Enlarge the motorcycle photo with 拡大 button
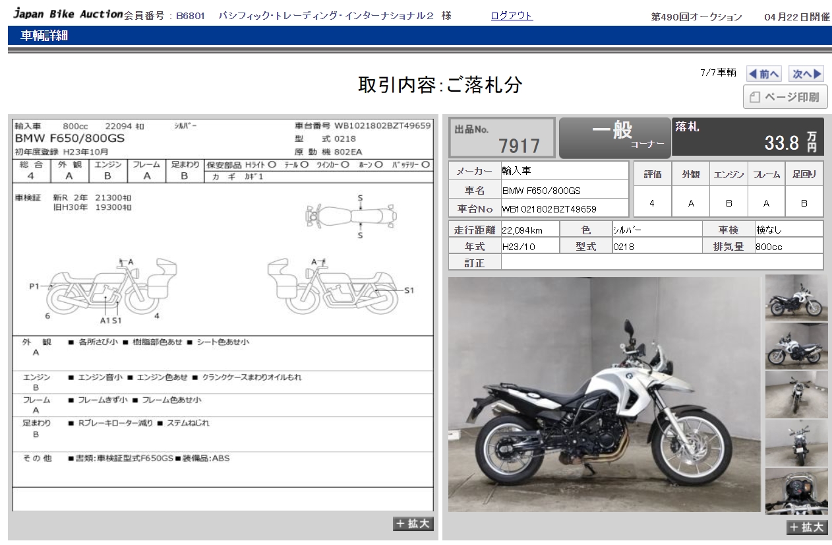 [x=807, y=527]
